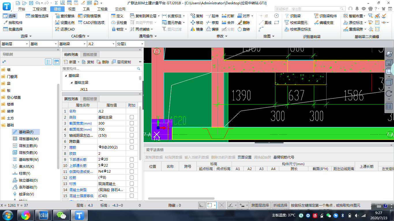Click horizontal scrollbar in beam table
The width and height of the screenshot is (394, 221).
(181, 199)
